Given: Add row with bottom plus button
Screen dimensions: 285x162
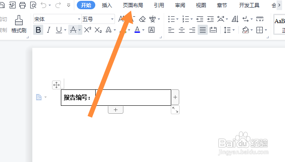Looking at the screenshot, I should pos(115,110).
